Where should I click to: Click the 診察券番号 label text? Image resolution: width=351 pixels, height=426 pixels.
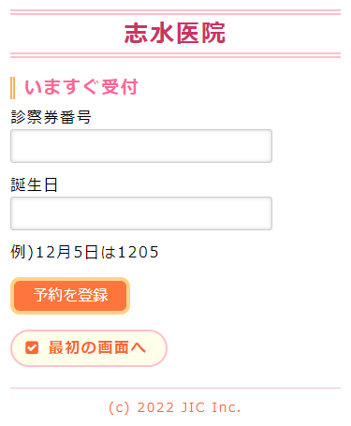51,117
